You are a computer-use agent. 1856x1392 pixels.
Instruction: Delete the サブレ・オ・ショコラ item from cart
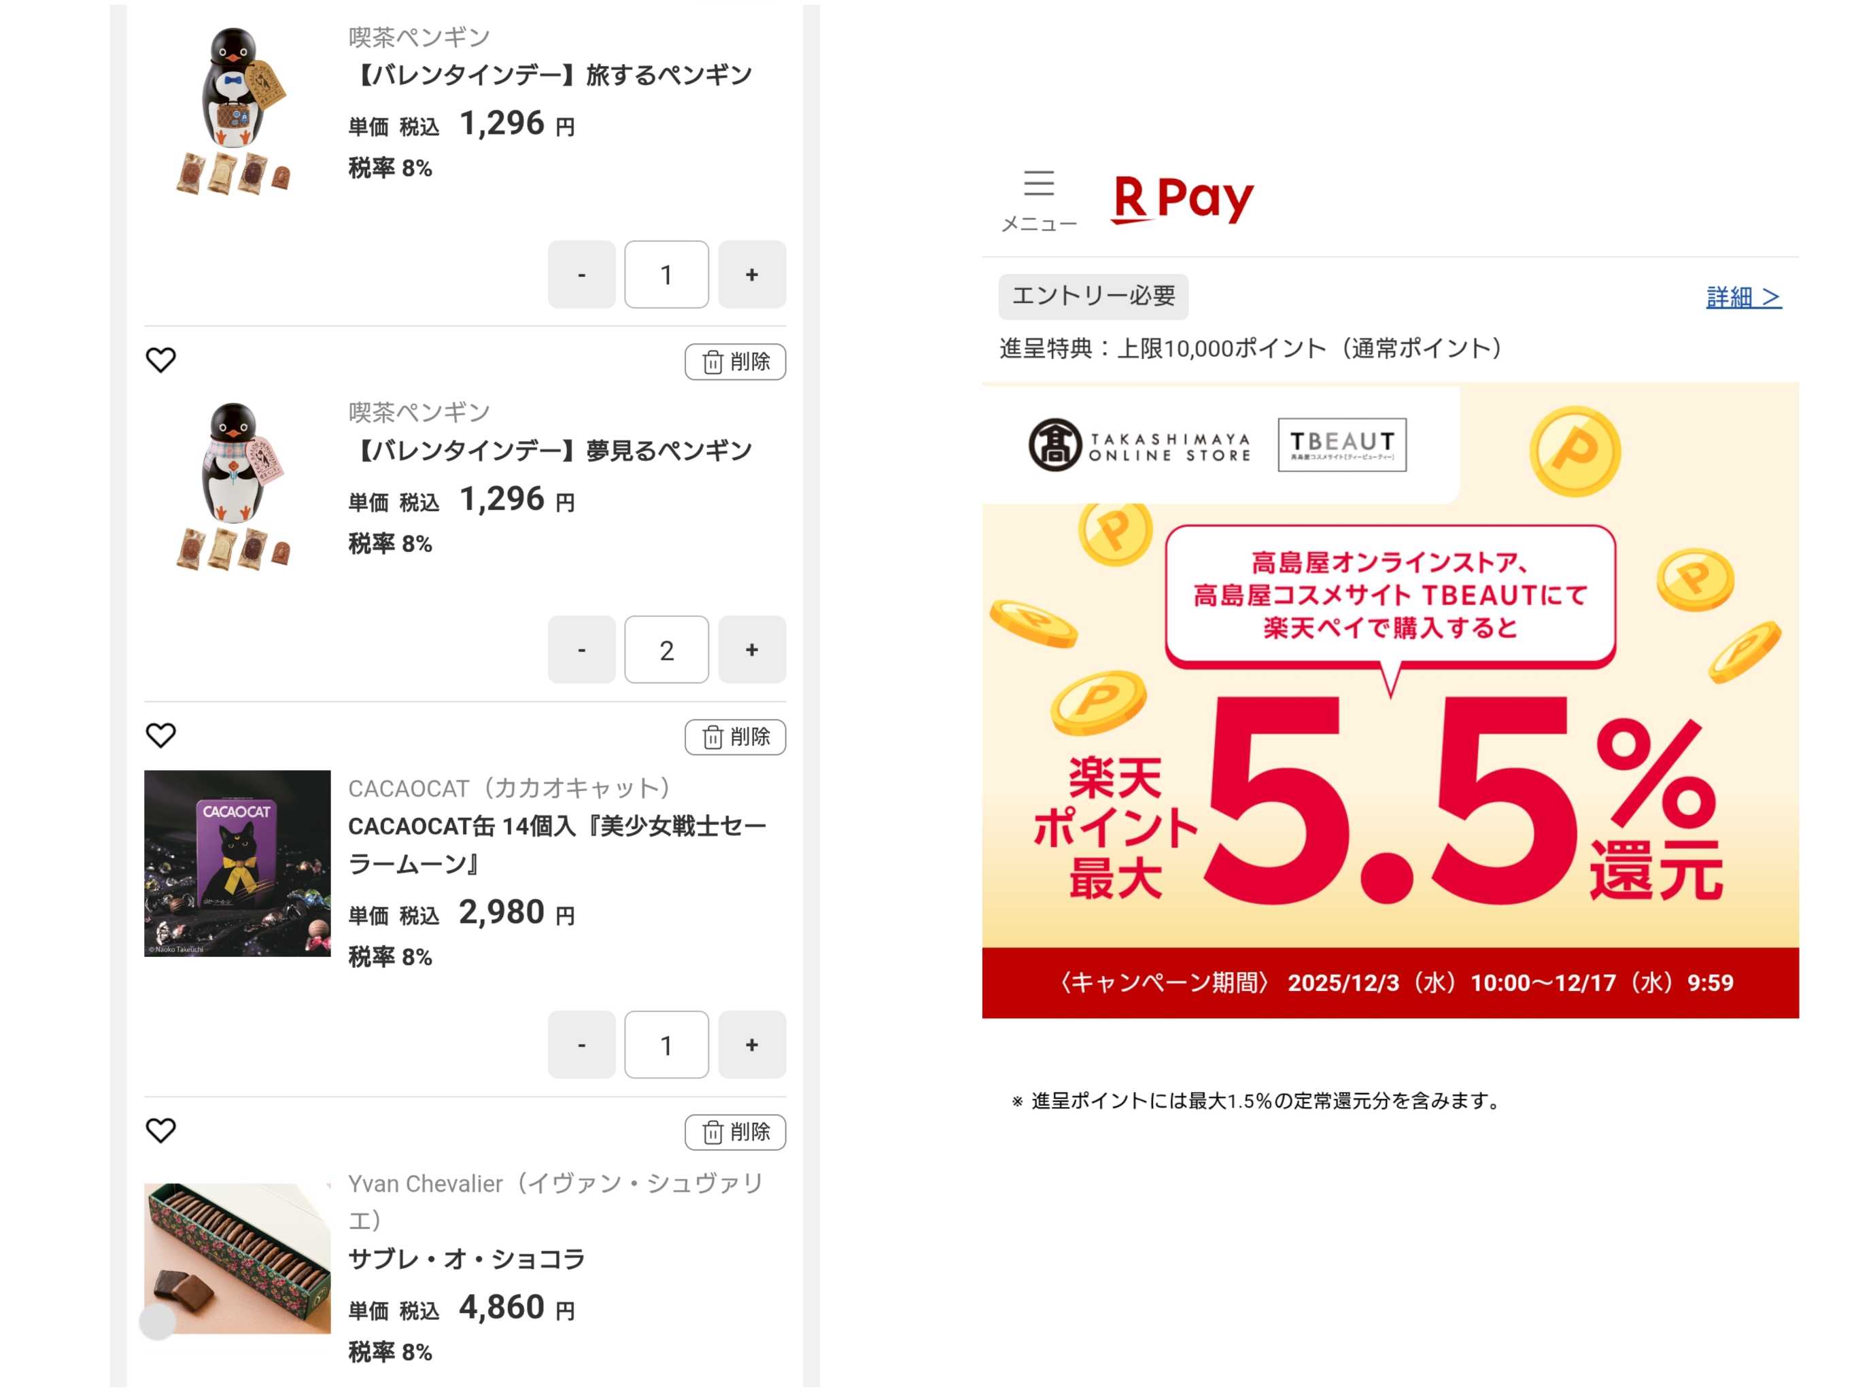pyautogui.click(x=735, y=1132)
